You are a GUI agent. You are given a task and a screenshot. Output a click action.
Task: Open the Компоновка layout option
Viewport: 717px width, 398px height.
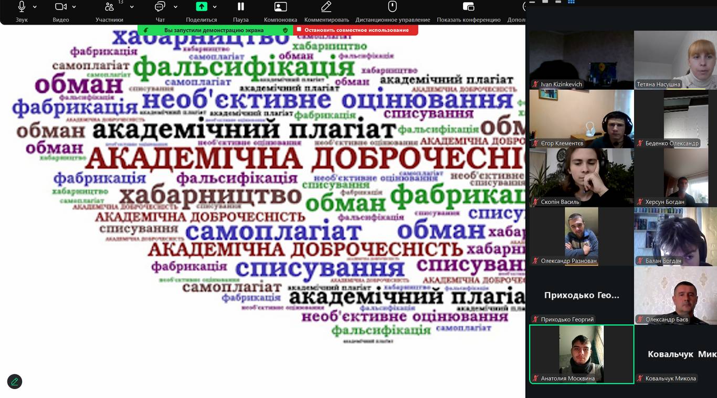pos(280,7)
